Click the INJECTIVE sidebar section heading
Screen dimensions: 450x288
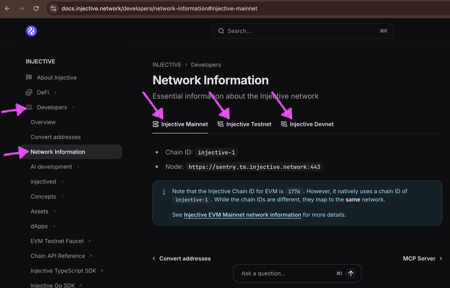tap(40, 61)
